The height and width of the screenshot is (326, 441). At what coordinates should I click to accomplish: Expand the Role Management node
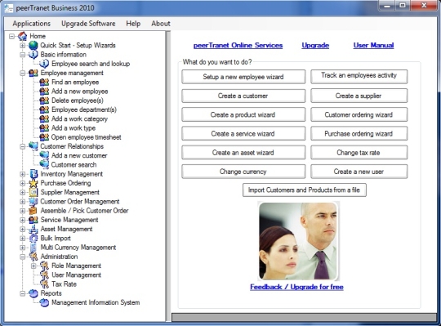pos(33,266)
